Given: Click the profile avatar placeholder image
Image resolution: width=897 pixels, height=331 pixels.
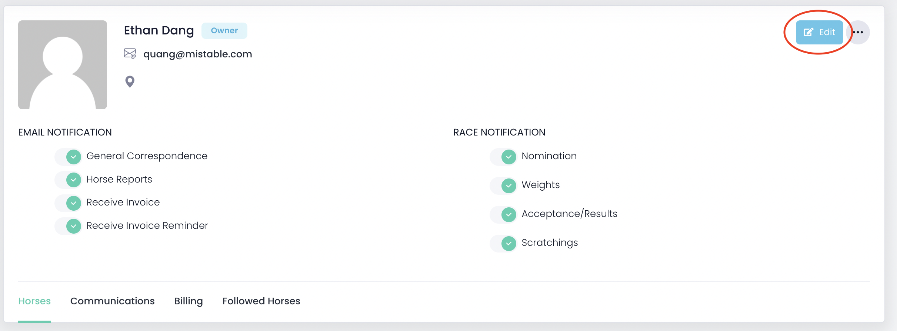Looking at the screenshot, I should click(63, 65).
